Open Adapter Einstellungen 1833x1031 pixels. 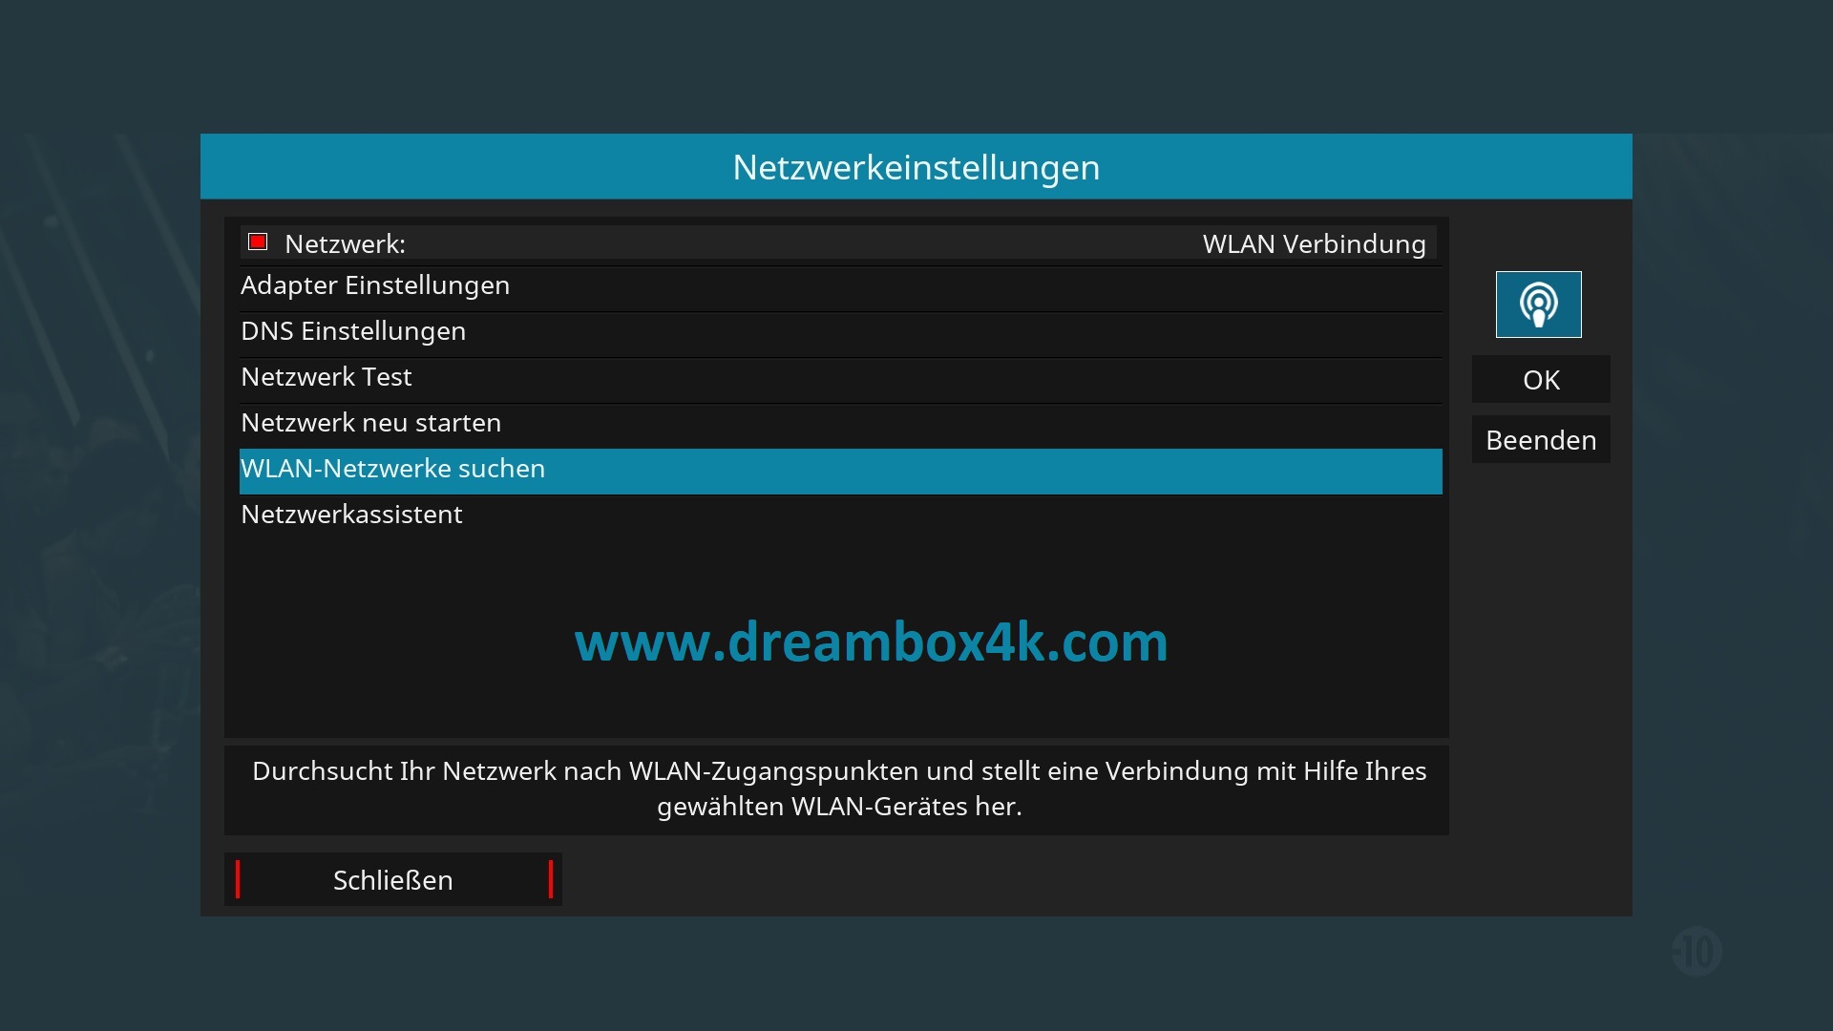840,286
